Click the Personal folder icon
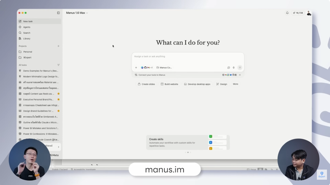330x185 pixels. [x=20, y=52]
